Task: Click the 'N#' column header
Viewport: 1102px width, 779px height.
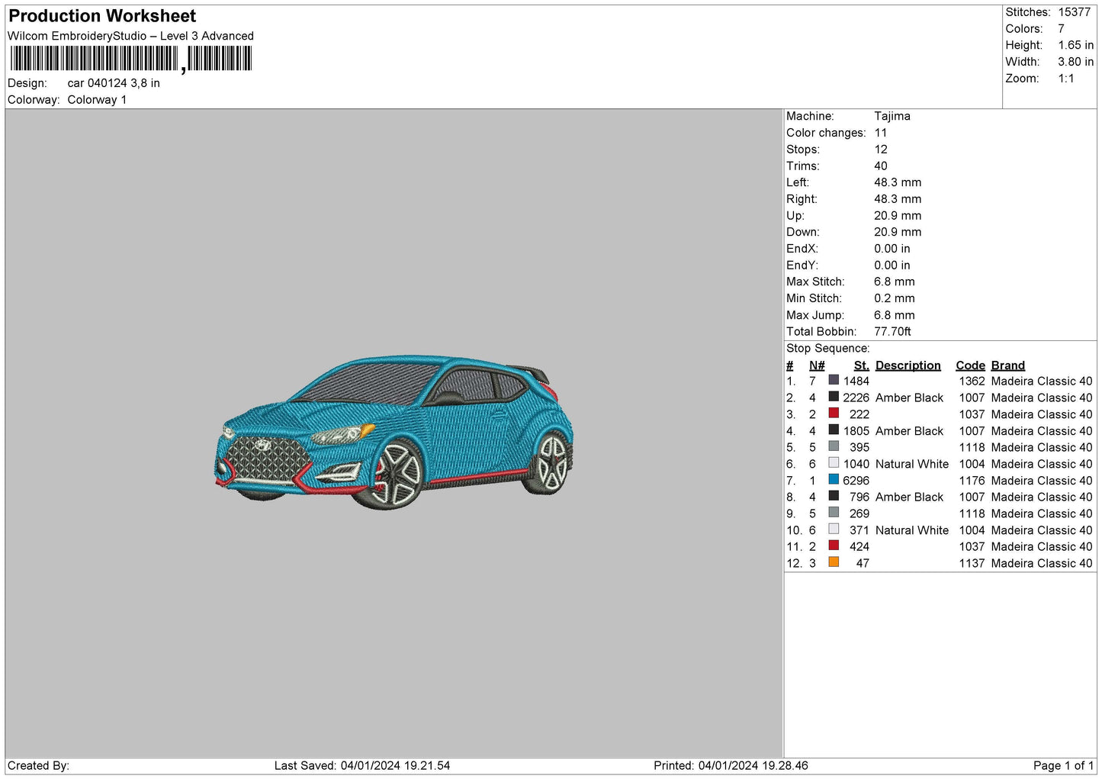Action: (x=817, y=365)
